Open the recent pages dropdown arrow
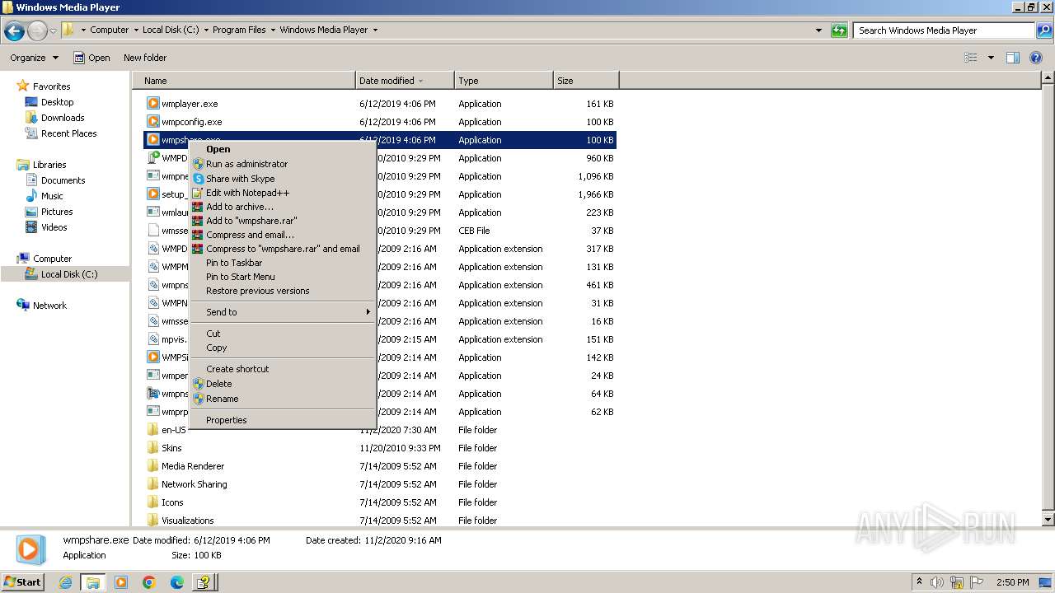 (54, 31)
